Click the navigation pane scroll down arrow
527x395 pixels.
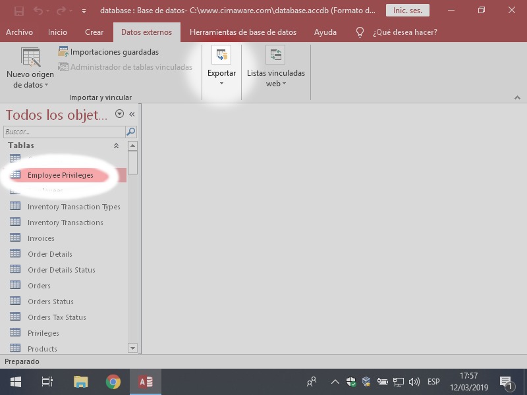tap(132, 348)
